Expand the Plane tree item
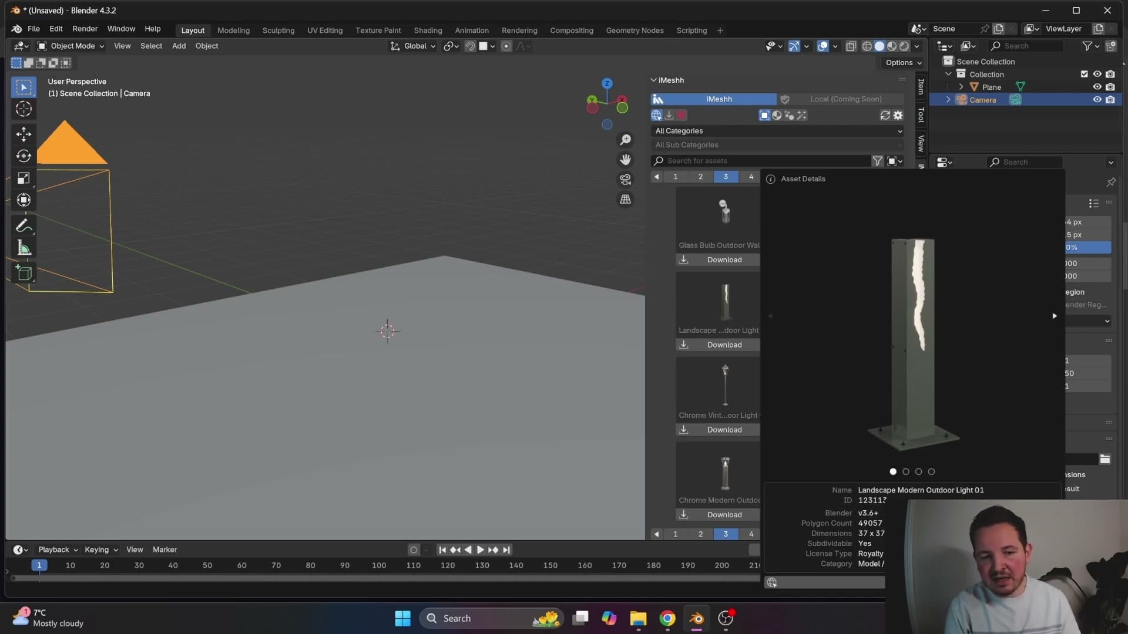This screenshot has height=634, width=1128. [x=961, y=87]
